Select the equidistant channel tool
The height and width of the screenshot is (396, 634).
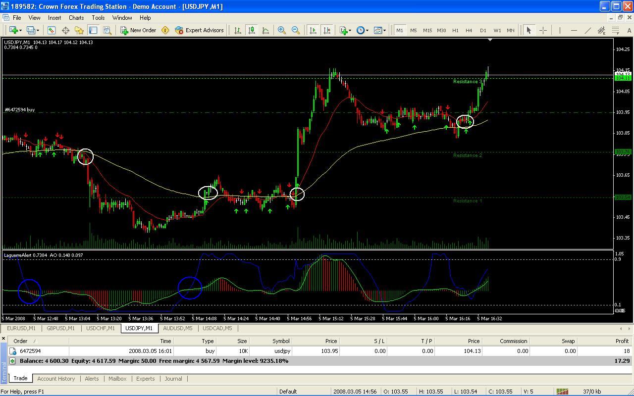click(601, 30)
